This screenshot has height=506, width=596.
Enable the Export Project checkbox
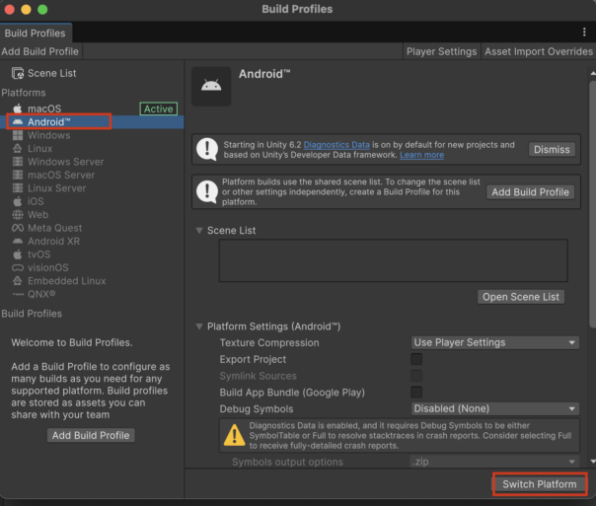pyautogui.click(x=416, y=359)
